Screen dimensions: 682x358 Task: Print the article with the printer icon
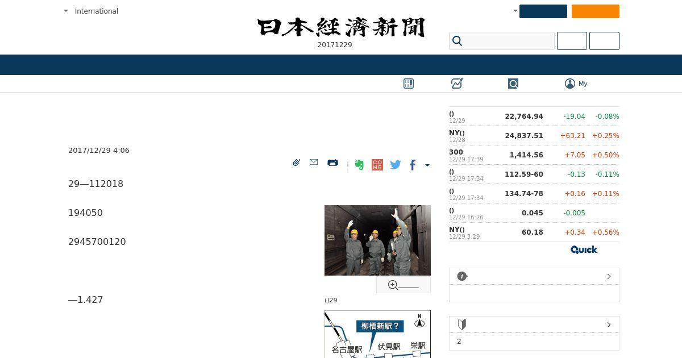[x=333, y=163]
